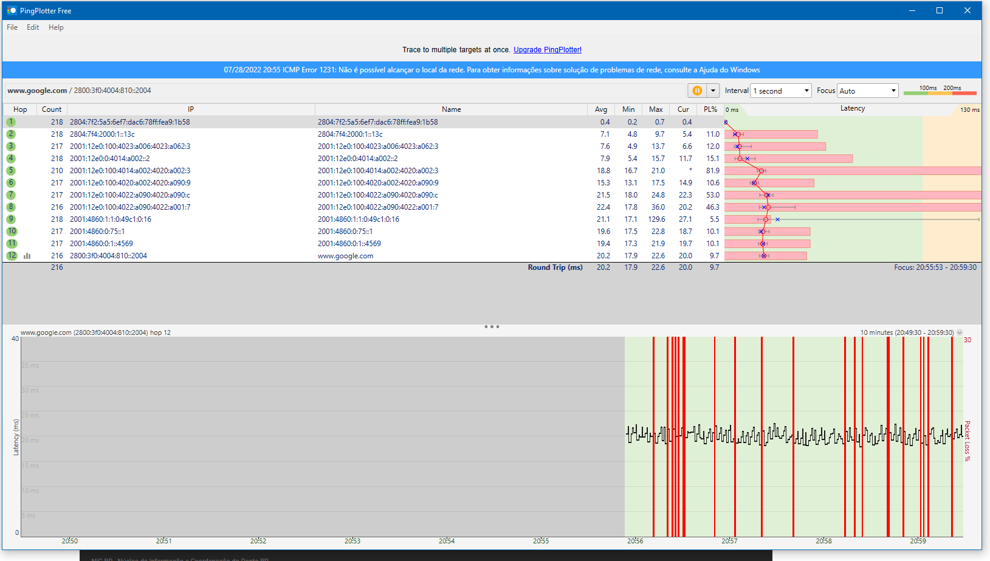Click the 20:53 time label on timeline
This screenshot has height=561, width=990.
352,541
